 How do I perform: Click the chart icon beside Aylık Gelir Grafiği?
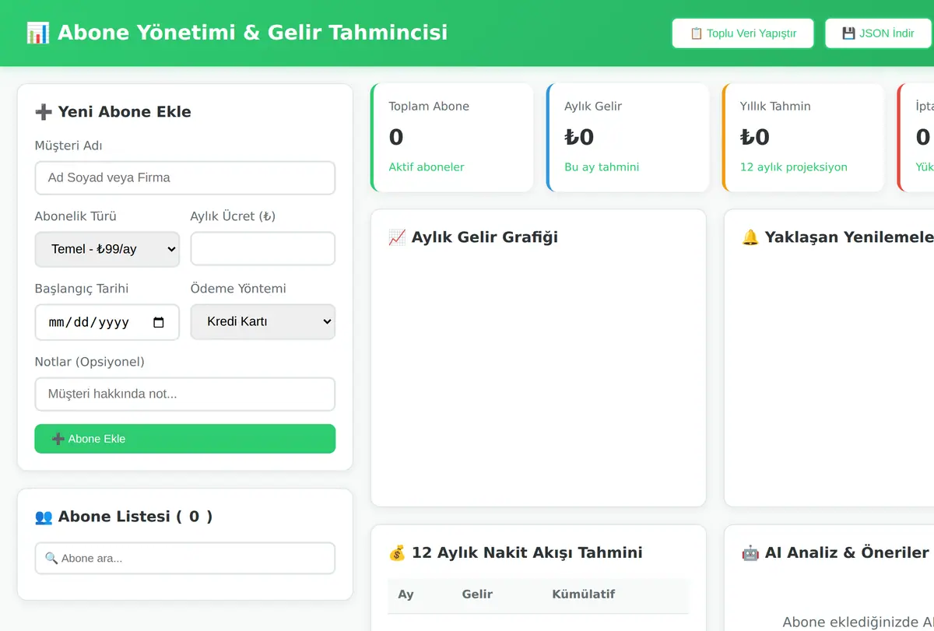pyautogui.click(x=397, y=237)
